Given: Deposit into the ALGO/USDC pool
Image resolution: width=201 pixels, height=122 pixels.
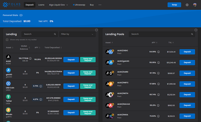Looking at the screenshot, I should pos(187,52).
